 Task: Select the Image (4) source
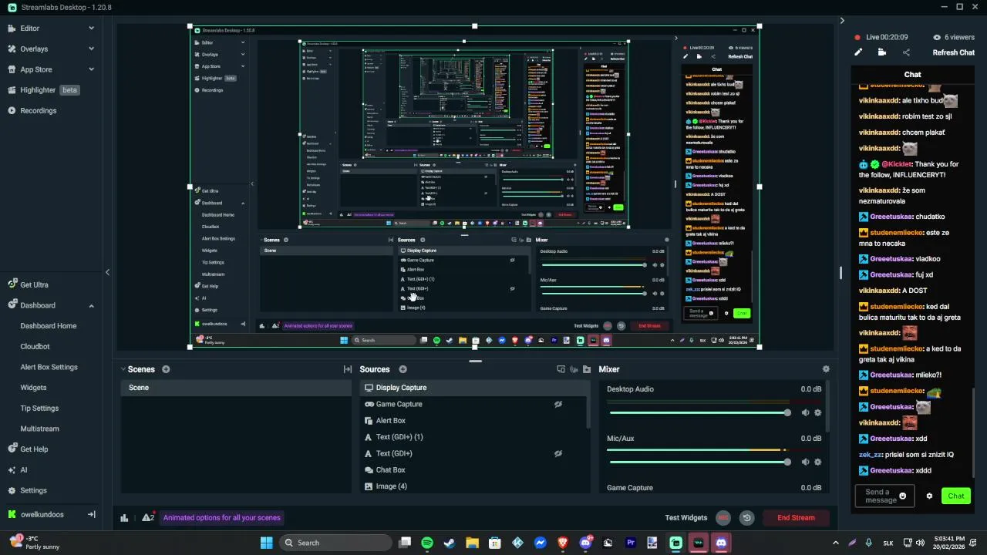pyautogui.click(x=473, y=486)
